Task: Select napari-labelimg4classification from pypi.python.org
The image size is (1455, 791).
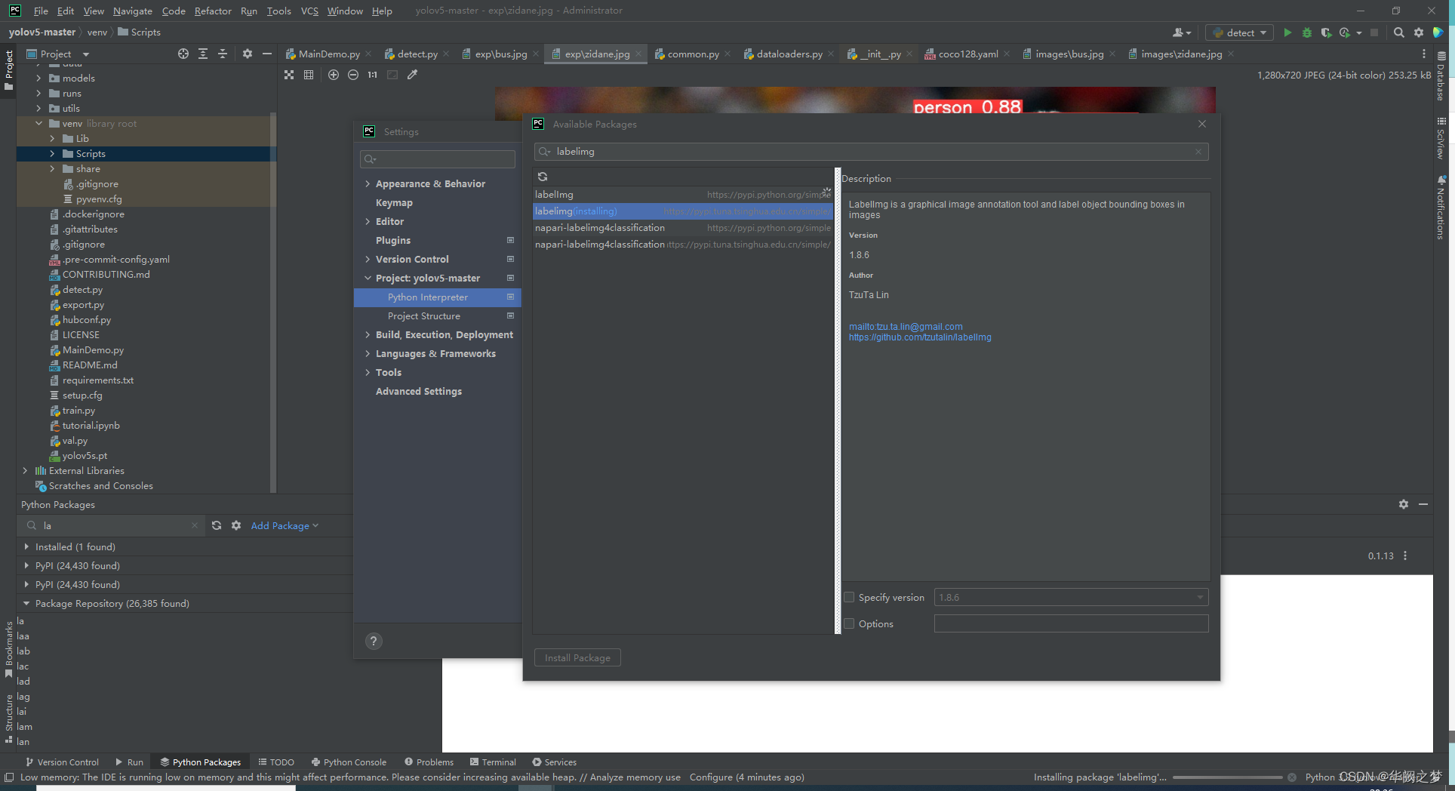Action: click(682, 227)
